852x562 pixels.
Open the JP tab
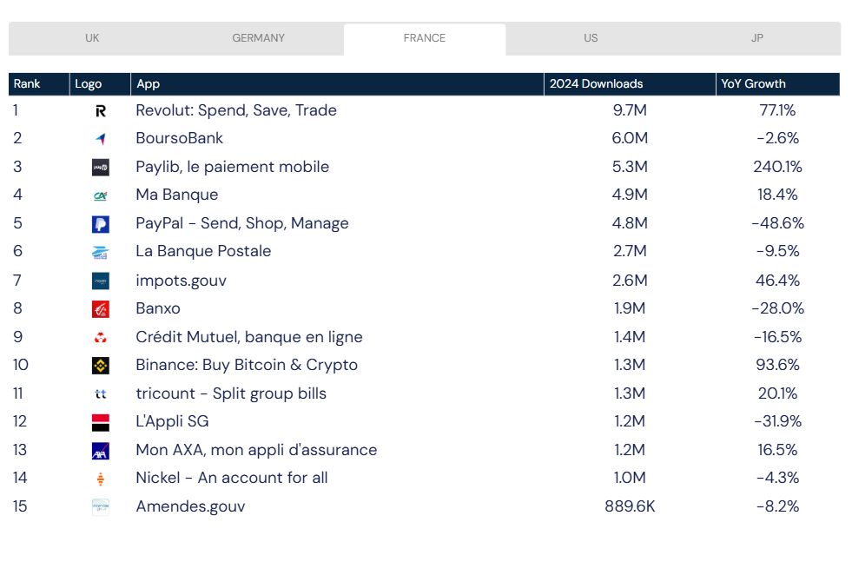point(757,38)
